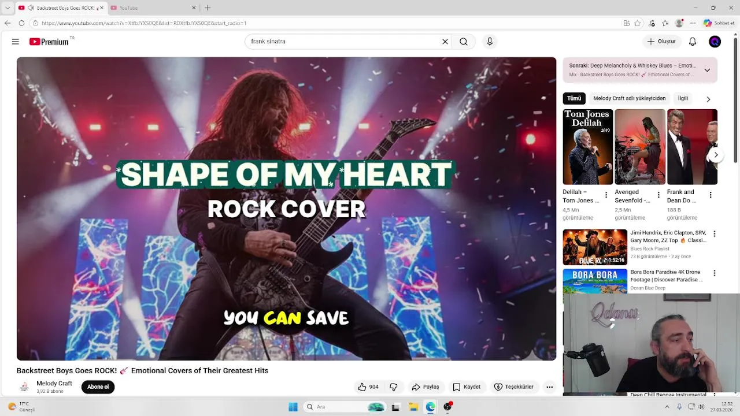Reload the page in the browser

click(x=21, y=23)
